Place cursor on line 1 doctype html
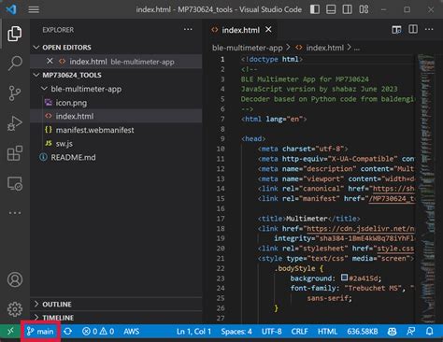 coord(271,59)
